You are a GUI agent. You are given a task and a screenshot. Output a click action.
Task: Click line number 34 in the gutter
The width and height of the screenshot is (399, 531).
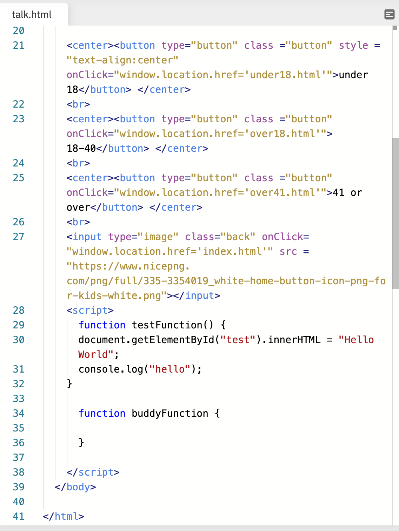point(19,413)
